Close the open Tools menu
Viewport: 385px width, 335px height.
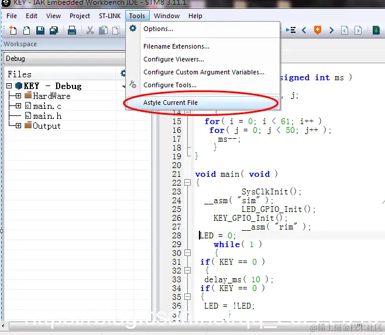coord(137,16)
